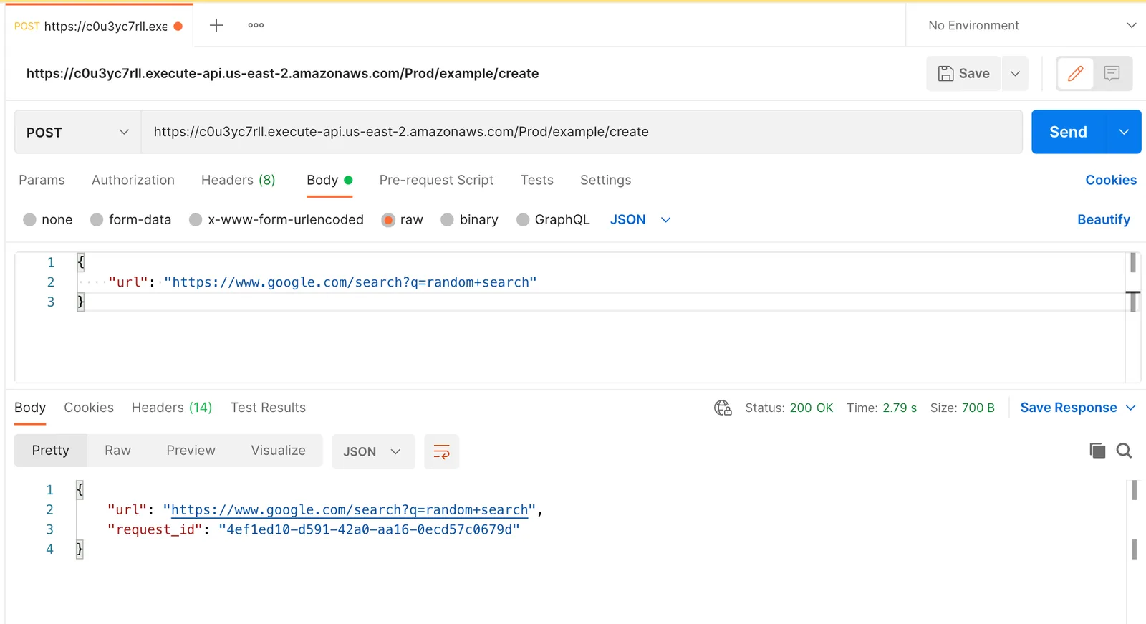Click the request editor scrollbar
This screenshot has height=624, width=1146.
coord(1132,281)
